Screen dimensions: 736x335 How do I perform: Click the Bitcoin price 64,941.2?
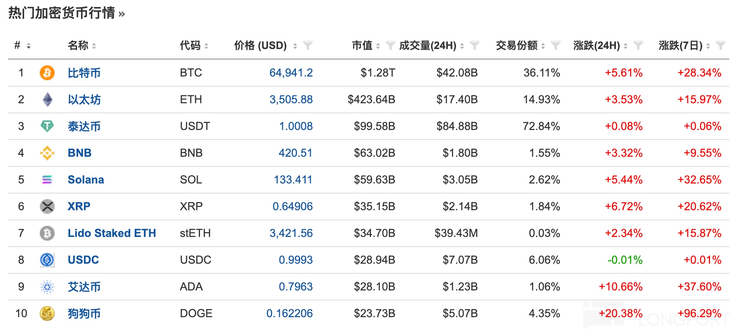[x=291, y=73]
